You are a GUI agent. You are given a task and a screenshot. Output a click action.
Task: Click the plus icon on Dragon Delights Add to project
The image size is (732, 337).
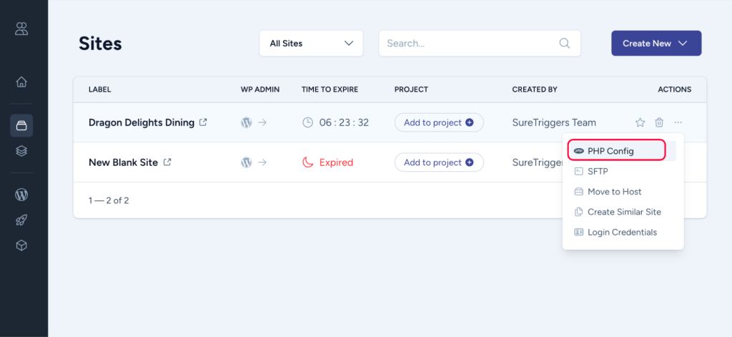(x=470, y=122)
